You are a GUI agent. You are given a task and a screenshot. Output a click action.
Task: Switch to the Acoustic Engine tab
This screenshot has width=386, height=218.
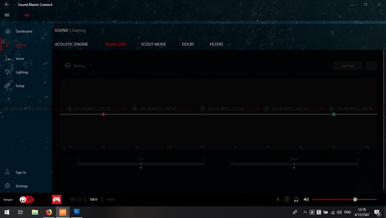[71, 44]
